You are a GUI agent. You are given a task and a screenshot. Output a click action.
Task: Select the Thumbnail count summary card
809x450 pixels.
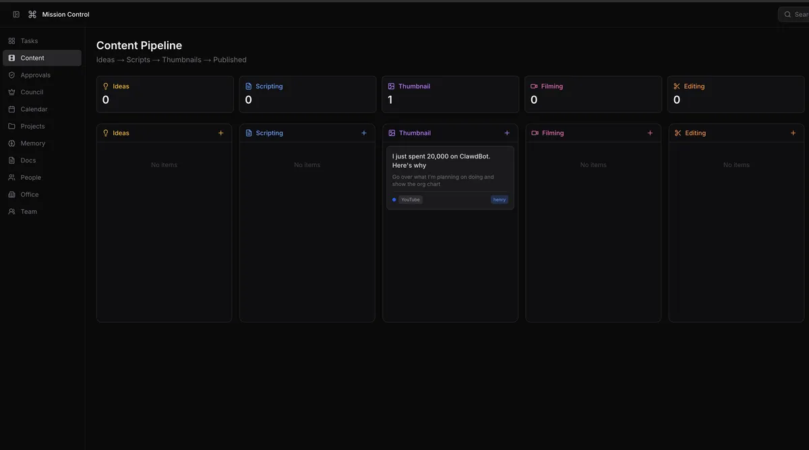coord(450,94)
